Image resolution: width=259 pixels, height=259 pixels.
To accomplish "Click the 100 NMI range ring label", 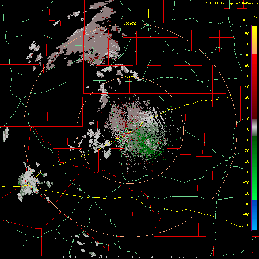I will (130, 24).
